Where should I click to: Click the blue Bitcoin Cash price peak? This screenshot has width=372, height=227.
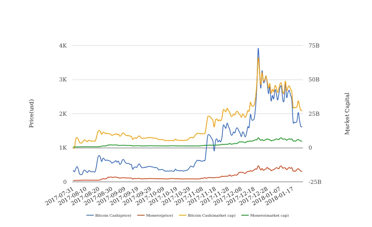click(x=258, y=48)
